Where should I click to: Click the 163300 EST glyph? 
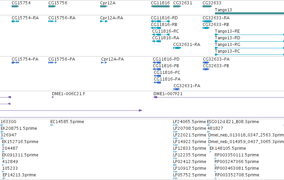click(2, 125)
